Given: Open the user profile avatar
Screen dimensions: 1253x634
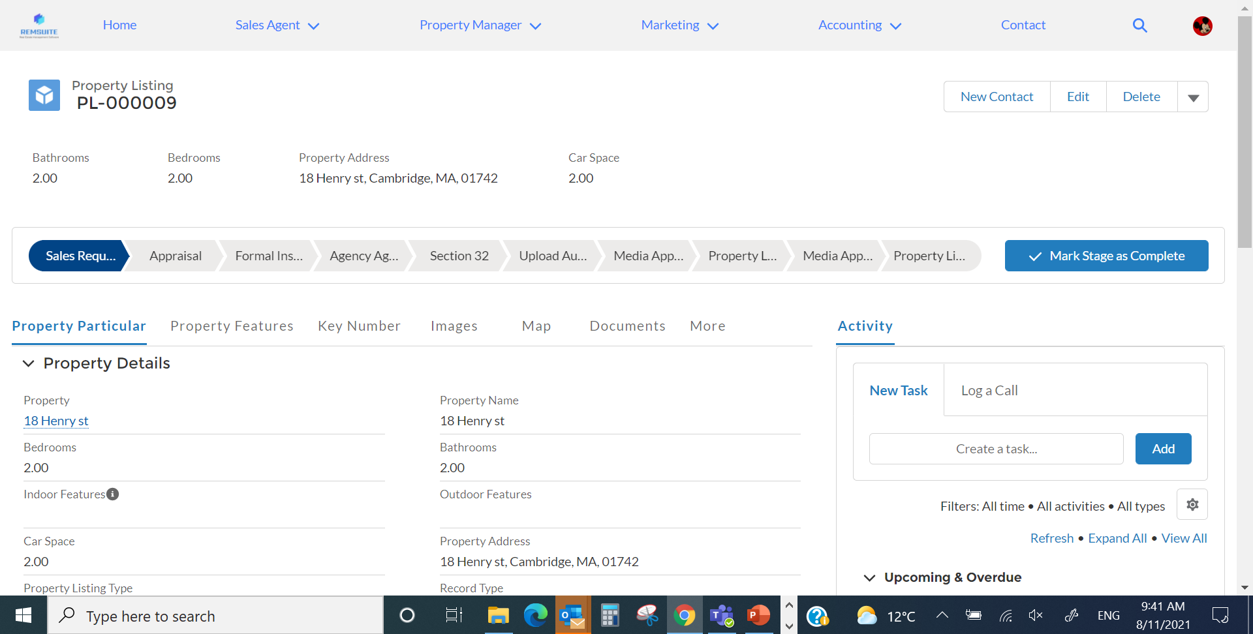Looking at the screenshot, I should [x=1202, y=26].
